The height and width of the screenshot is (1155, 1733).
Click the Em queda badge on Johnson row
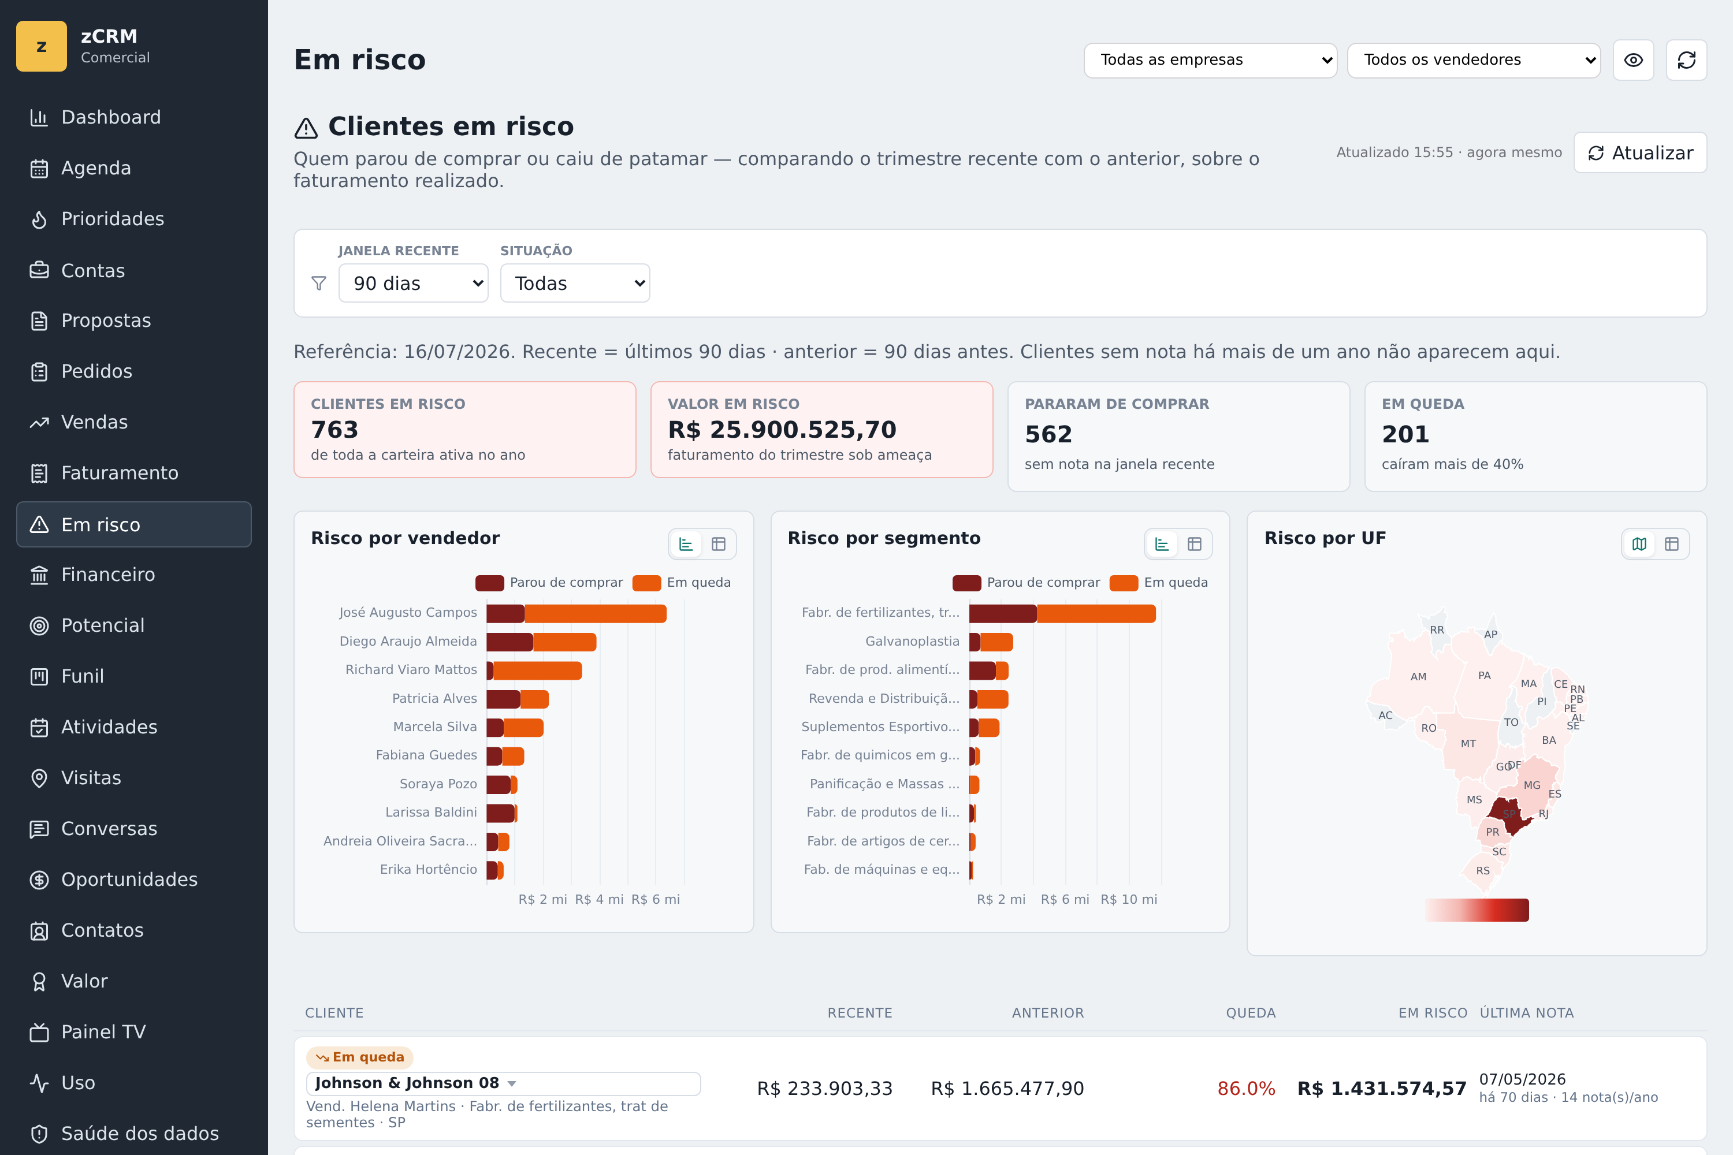359,1058
